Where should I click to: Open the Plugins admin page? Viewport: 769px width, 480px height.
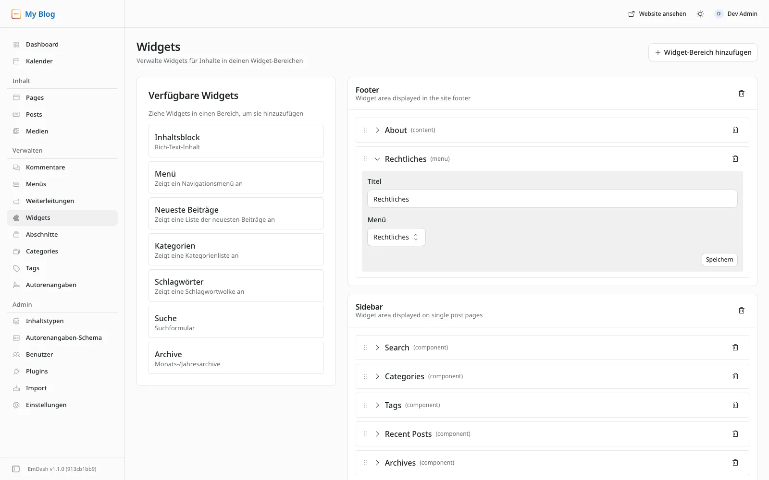coord(62,372)
